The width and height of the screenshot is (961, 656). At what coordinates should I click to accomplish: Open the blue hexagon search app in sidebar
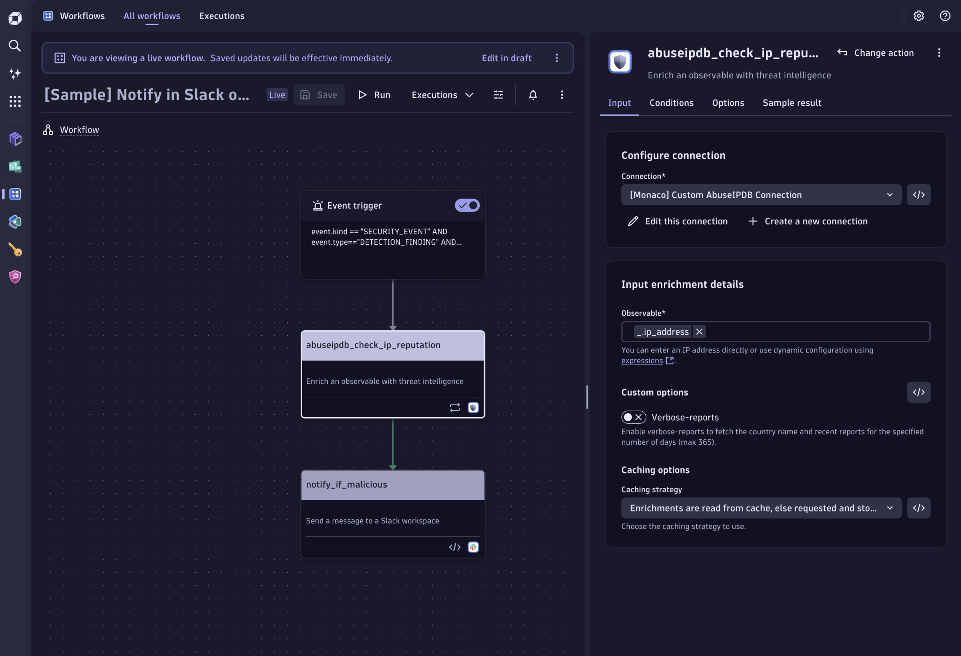[15, 222]
